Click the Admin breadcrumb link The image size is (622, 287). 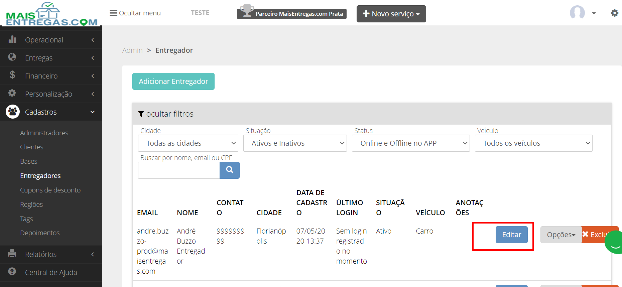[132, 50]
